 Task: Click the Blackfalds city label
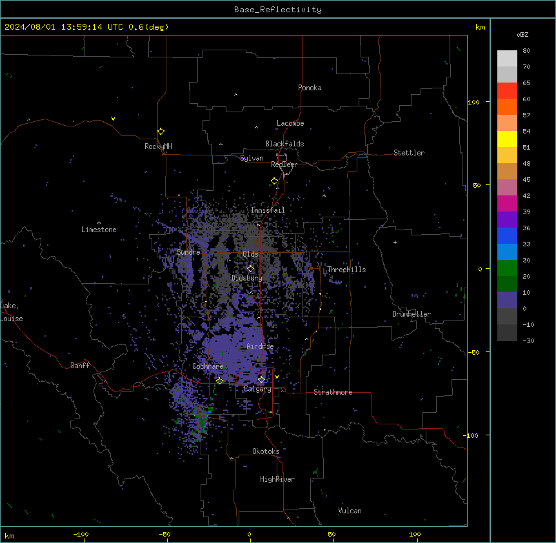284,144
